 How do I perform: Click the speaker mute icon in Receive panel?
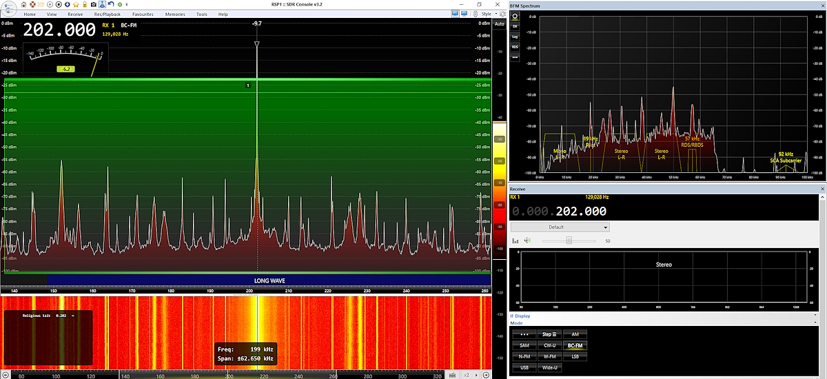[x=527, y=240]
